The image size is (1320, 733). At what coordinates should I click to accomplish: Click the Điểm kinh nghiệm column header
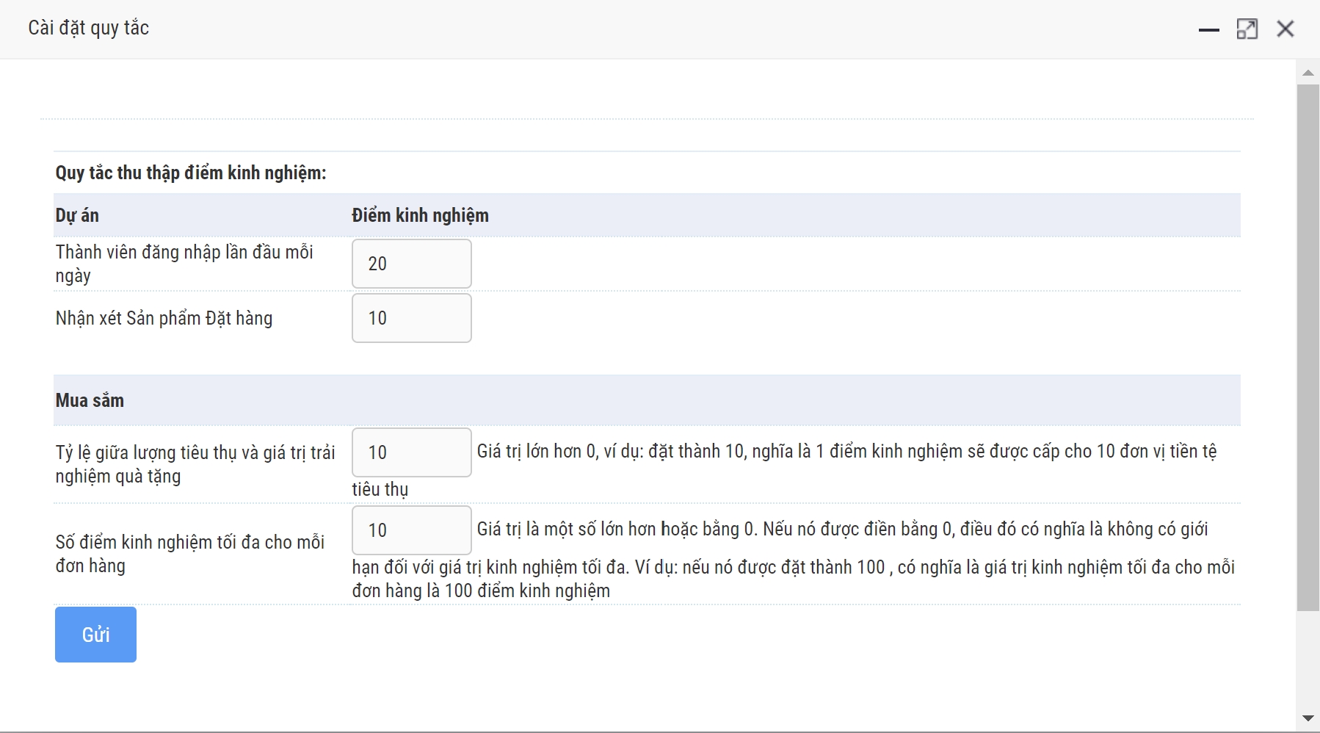(x=420, y=215)
